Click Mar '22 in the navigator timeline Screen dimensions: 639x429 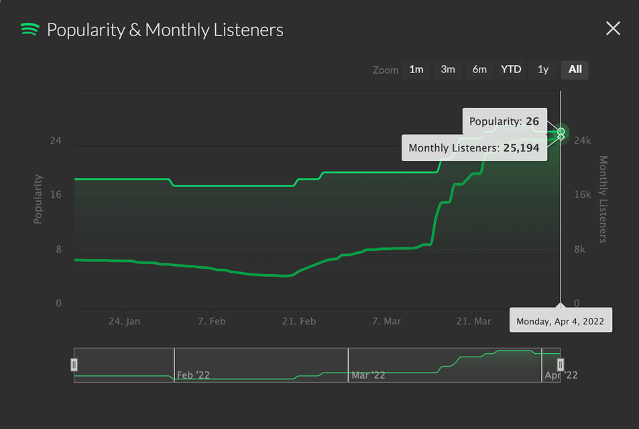pos(368,375)
